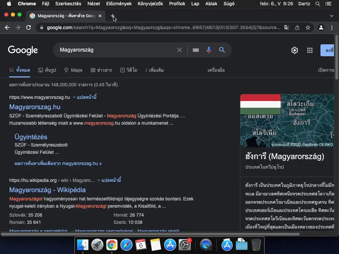Open QuickTime Player from the Dock
This screenshot has height=254, width=339.
pos(206,245)
